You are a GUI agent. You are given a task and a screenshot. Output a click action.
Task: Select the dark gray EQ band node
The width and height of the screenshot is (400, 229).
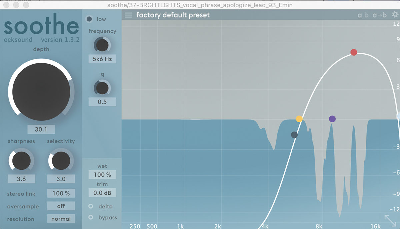tap(294, 135)
